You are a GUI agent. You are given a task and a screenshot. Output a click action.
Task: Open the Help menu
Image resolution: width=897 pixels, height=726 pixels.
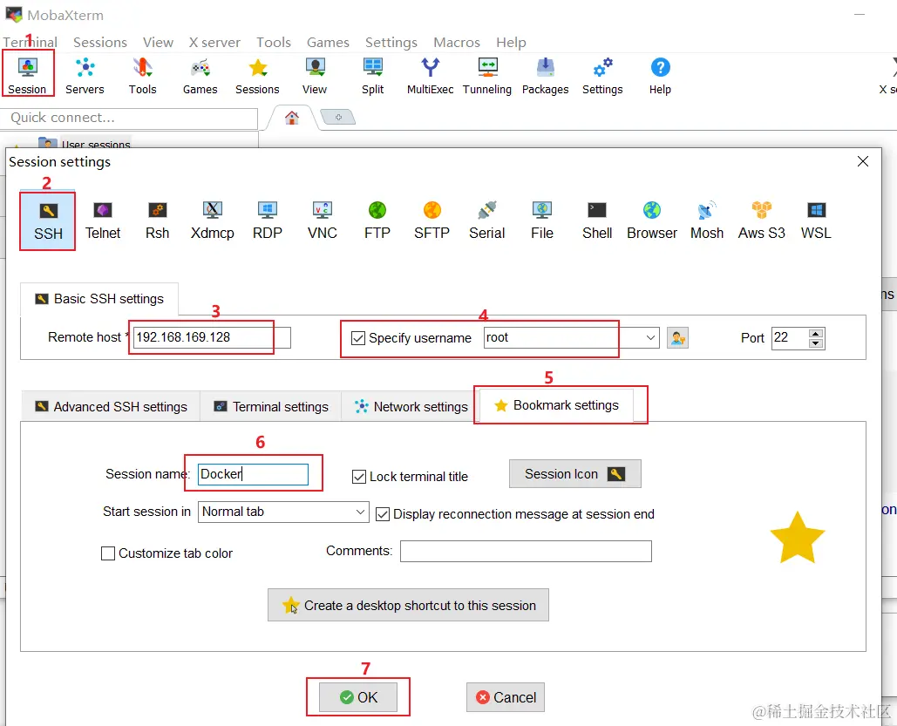click(511, 43)
